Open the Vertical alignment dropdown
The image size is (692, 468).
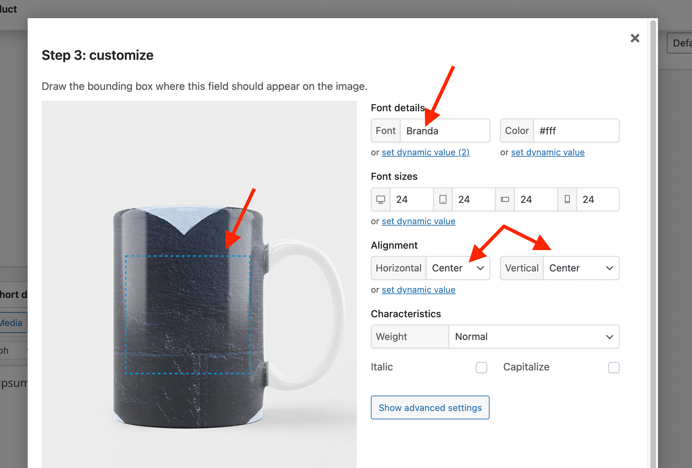click(581, 268)
